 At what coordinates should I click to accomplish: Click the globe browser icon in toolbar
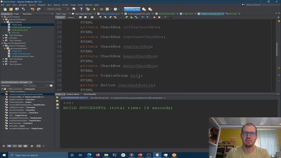pyautogui.click(x=74, y=9)
